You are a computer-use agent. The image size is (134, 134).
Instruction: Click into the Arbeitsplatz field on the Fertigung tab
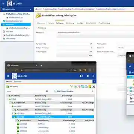coord(95,32)
